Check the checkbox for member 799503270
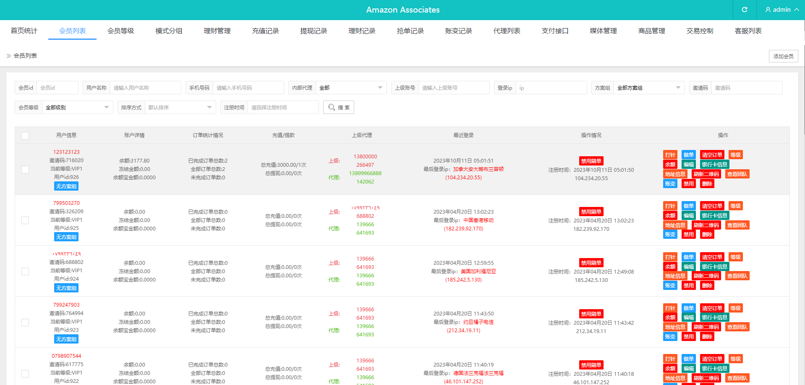 (25, 220)
